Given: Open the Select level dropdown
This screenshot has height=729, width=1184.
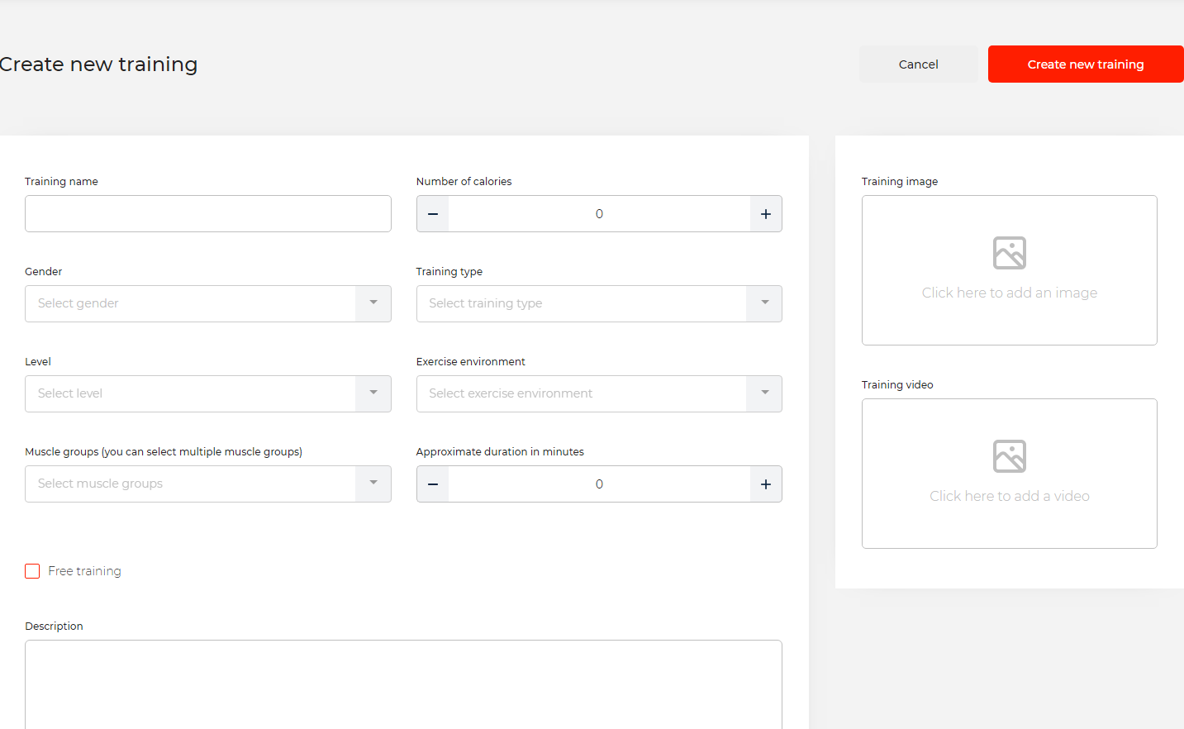Looking at the screenshot, I should point(207,393).
